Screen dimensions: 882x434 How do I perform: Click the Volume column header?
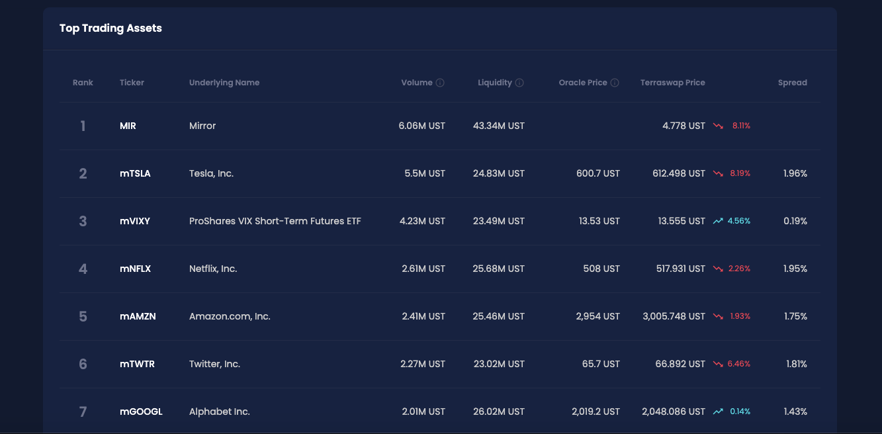pos(417,83)
